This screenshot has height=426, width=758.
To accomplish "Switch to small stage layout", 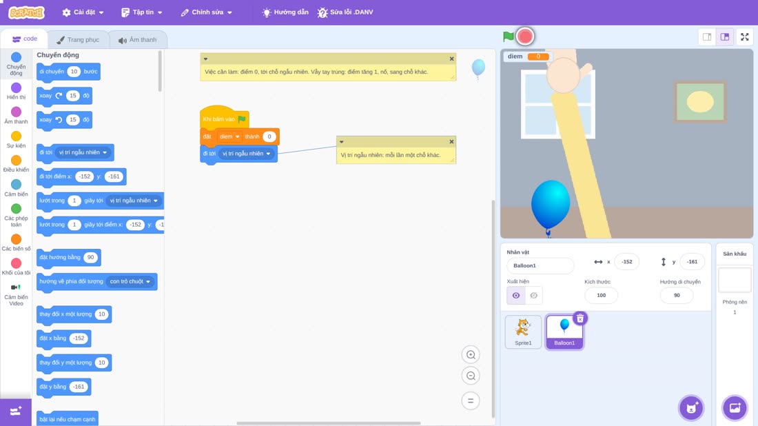I will point(707,37).
